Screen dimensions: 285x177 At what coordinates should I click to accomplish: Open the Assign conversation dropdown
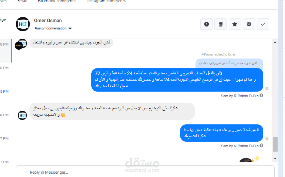click(x=53, y=28)
